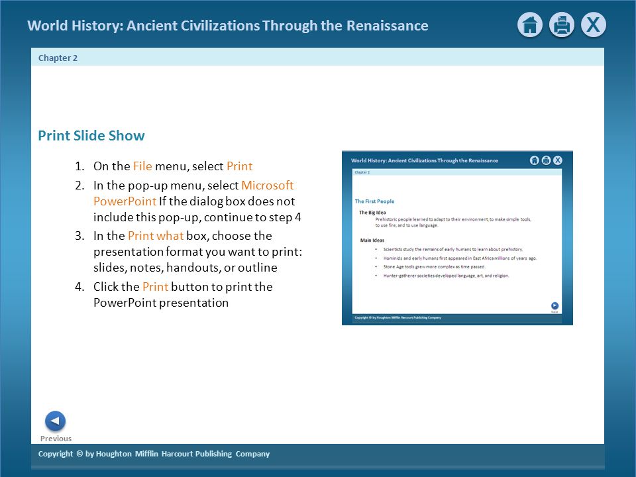Click print icon inside the thumbnail
This screenshot has height=477, width=636.
pyautogui.click(x=546, y=160)
